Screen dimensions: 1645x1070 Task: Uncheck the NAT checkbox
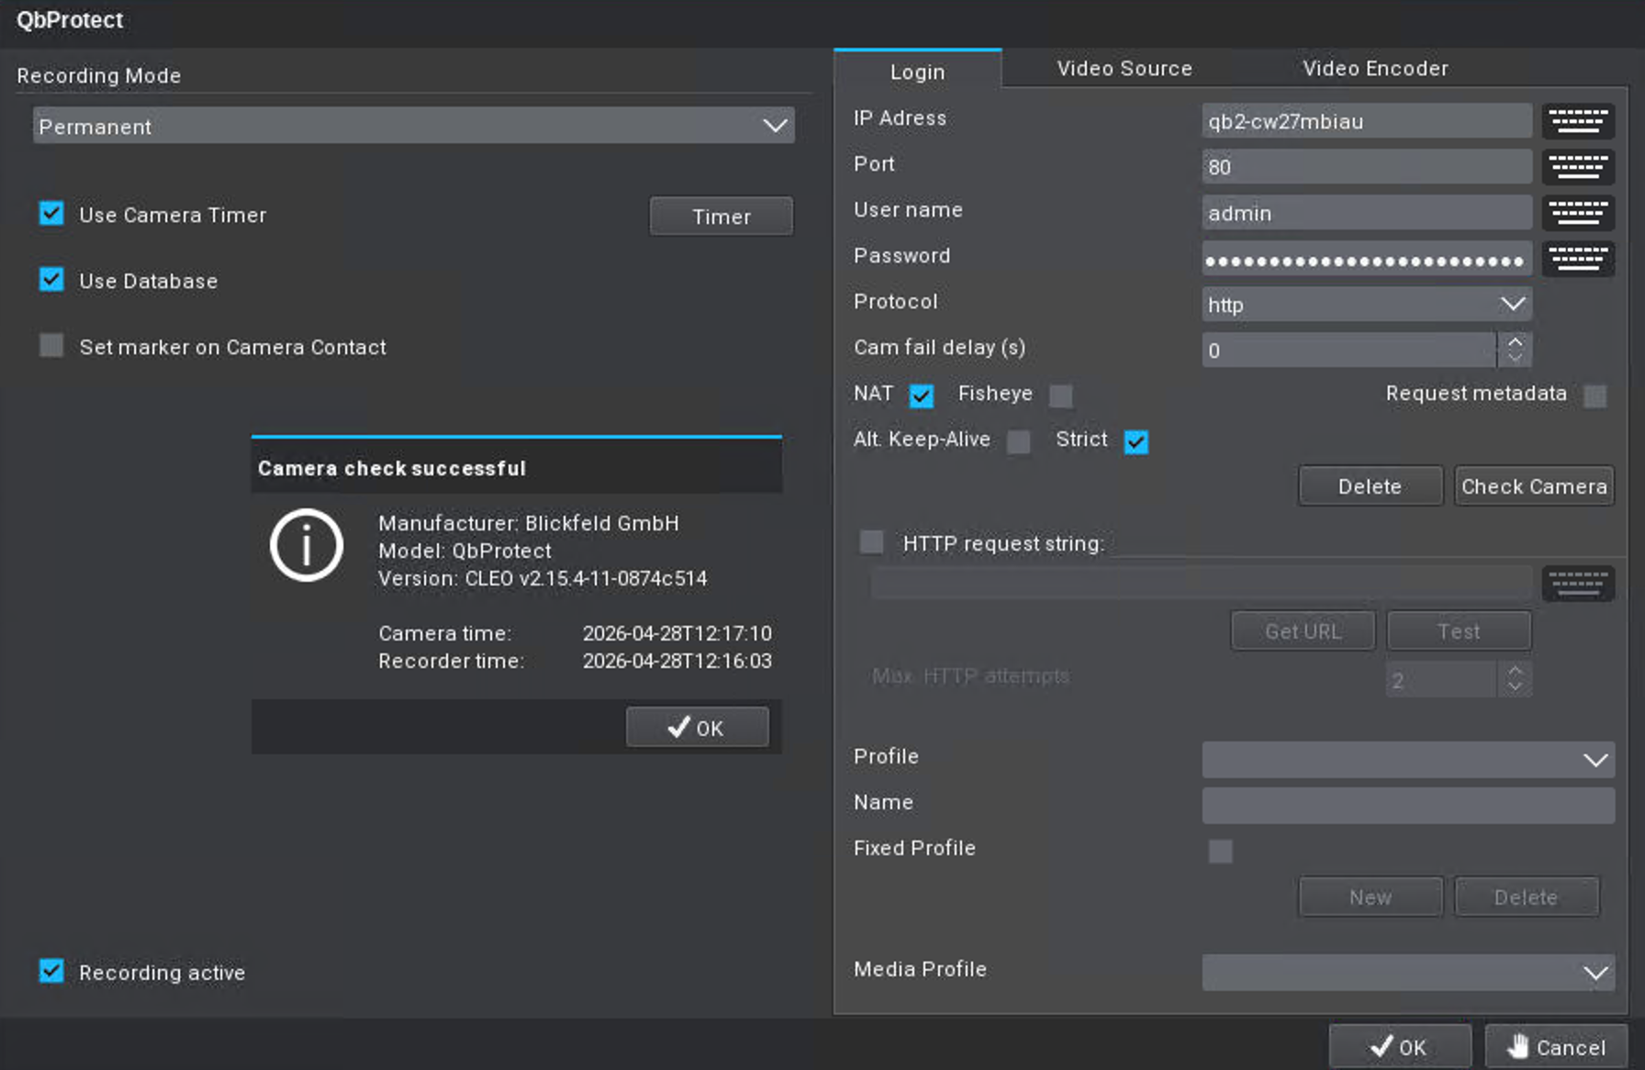click(x=922, y=396)
